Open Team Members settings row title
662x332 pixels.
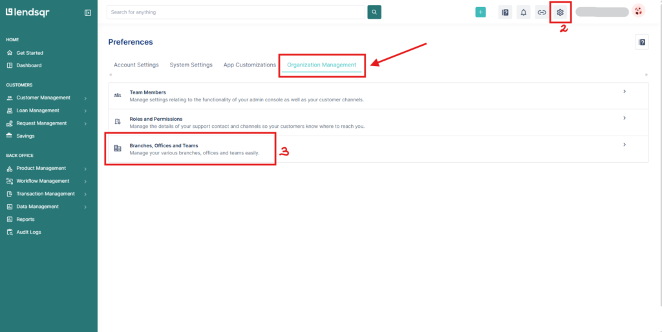tap(148, 92)
